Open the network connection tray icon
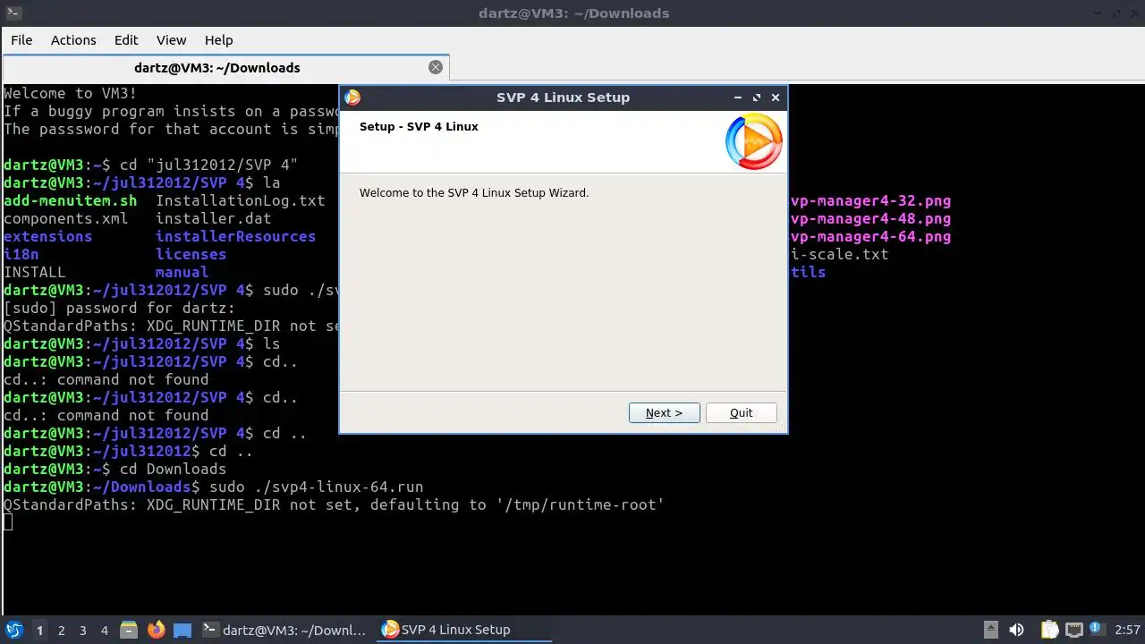1145x644 pixels. click(x=1074, y=630)
